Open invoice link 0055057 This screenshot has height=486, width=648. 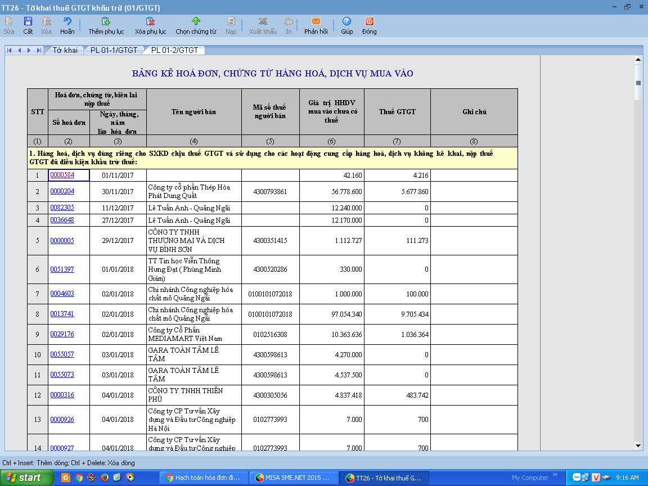click(x=62, y=354)
